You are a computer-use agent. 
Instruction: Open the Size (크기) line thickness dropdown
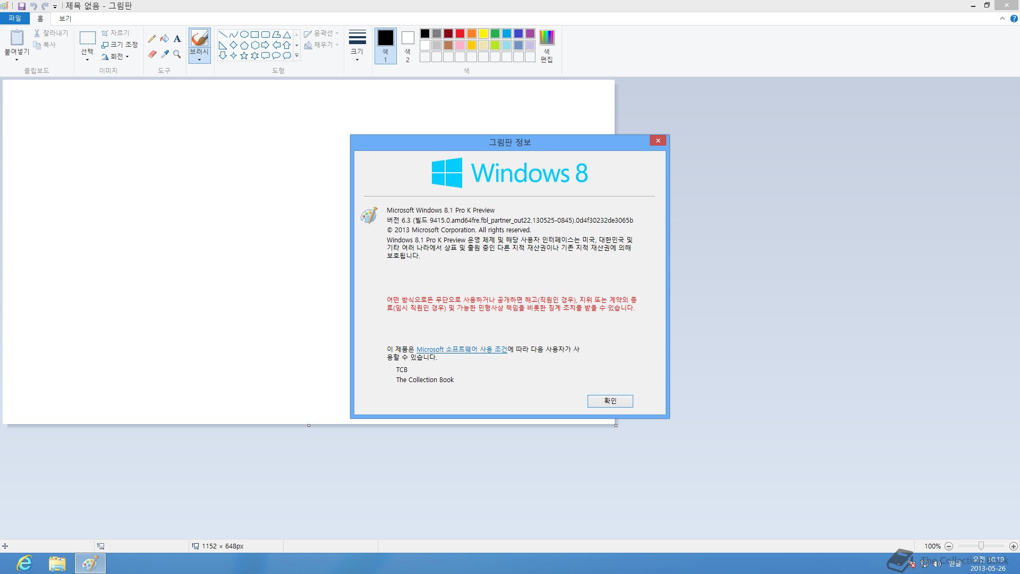pyautogui.click(x=357, y=46)
